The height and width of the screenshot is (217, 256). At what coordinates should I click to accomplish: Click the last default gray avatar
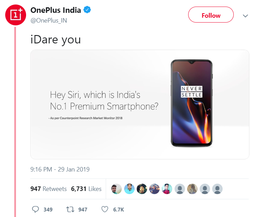point(217,189)
